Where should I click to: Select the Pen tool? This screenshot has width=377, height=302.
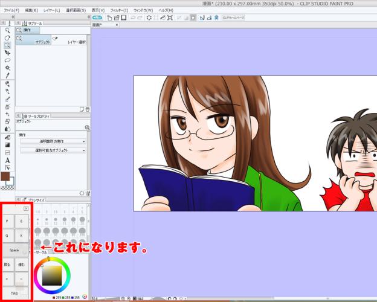pos(7,84)
